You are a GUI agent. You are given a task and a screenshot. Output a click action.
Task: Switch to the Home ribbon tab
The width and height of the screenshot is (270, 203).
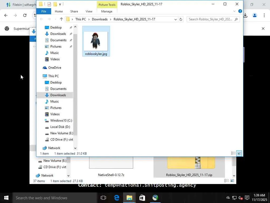[59, 11]
